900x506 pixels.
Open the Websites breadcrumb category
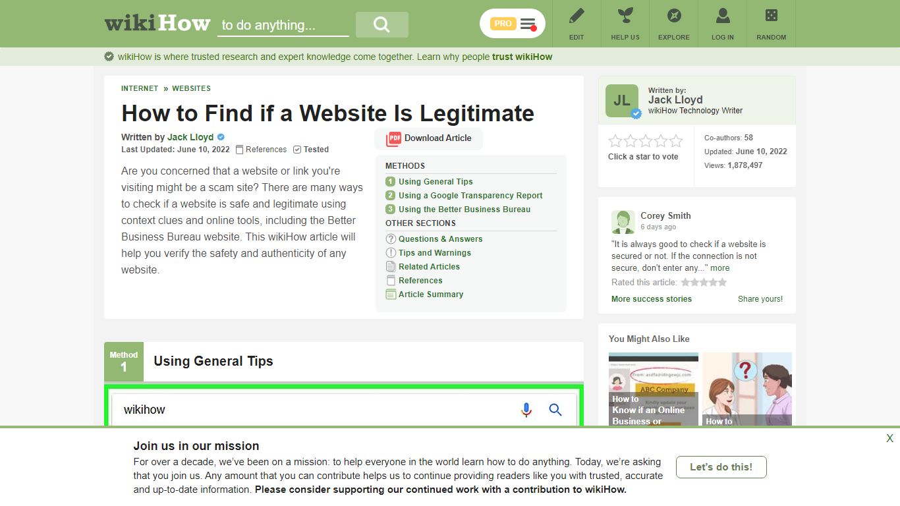tap(191, 88)
